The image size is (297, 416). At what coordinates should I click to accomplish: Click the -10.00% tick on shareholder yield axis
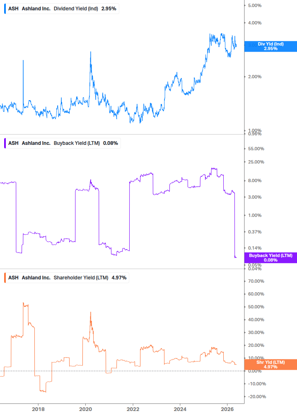tap(257, 384)
